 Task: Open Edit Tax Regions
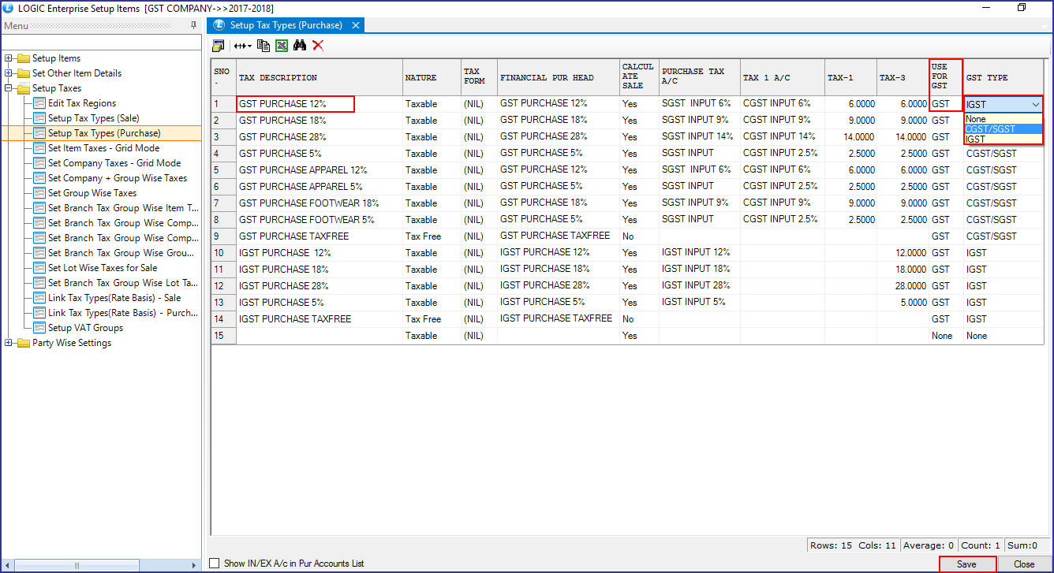82,103
